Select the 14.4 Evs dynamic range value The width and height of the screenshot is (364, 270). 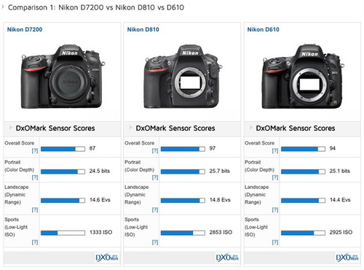tap(340, 200)
